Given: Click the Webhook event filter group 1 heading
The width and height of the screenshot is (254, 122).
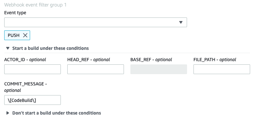Looking at the screenshot, I should pos(35,5).
